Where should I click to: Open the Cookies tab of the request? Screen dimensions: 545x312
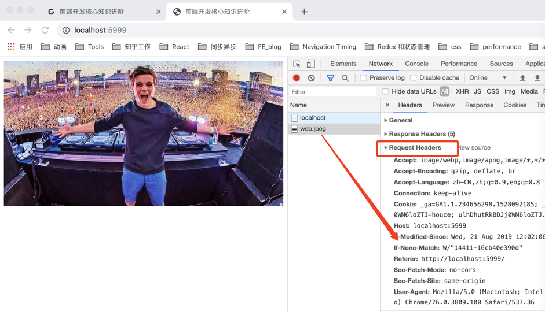pyautogui.click(x=515, y=105)
